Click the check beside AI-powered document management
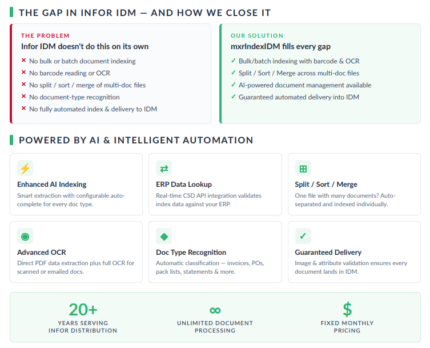This screenshot has height=348, width=430. point(234,85)
